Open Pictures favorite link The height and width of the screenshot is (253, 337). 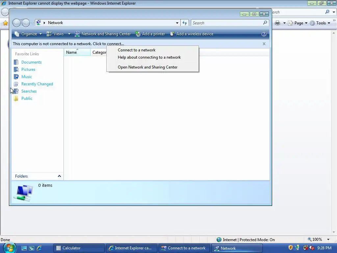point(28,70)
